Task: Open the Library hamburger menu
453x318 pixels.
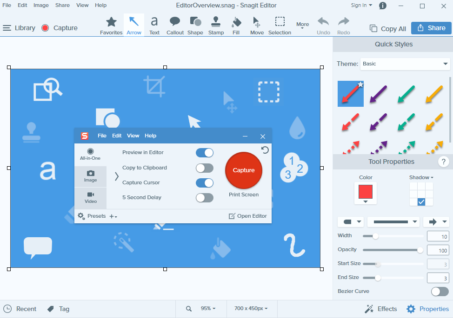Action: tap(7, 28)
